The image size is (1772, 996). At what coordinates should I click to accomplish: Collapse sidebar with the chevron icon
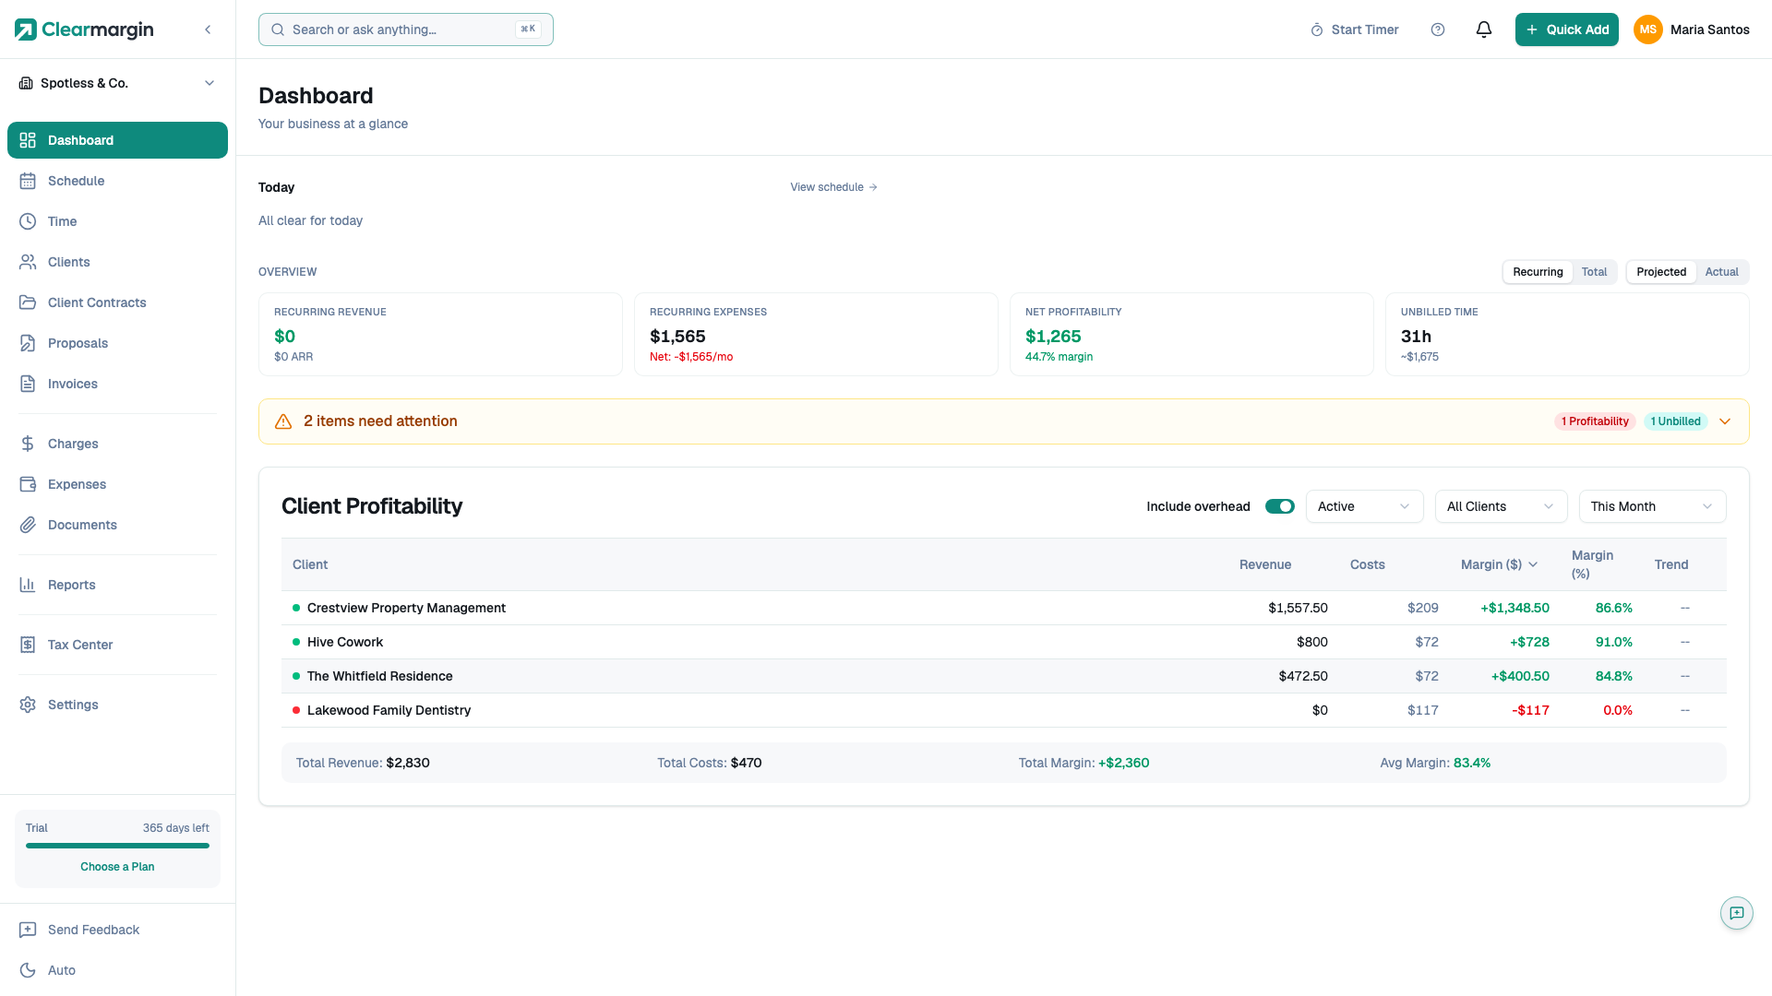coord(208,30)
